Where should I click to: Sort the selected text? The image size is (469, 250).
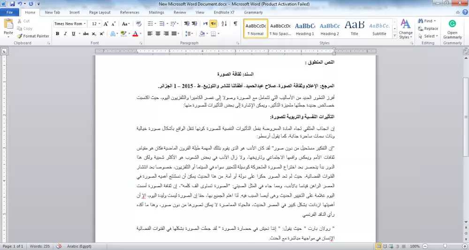point(224,23)
